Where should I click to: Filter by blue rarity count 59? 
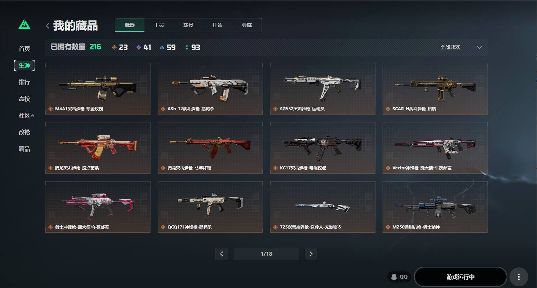coord(167,47)
